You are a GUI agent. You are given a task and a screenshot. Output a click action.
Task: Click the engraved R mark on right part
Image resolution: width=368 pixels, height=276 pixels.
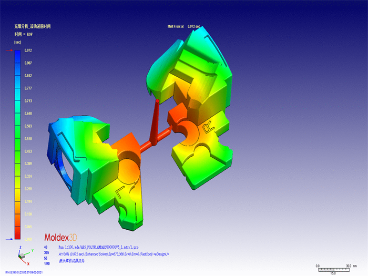point(208,128)
